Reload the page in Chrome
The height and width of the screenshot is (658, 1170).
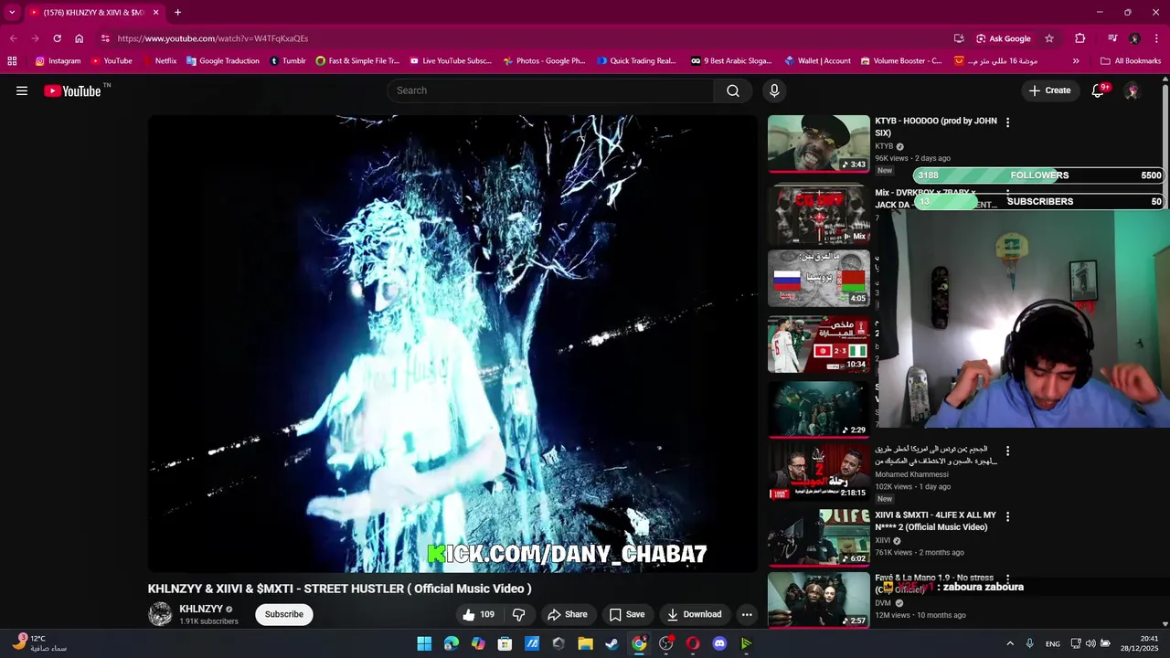[57, 38]
